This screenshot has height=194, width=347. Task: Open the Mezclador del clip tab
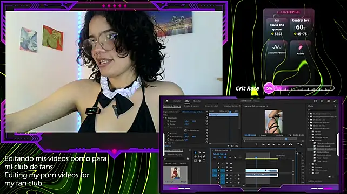tap(231, 106)
